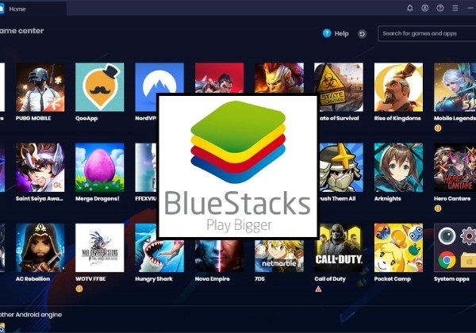This screenshot has width=476, height=333.
Task: Launch WOTV FFBE game icon
Action: 100,248
